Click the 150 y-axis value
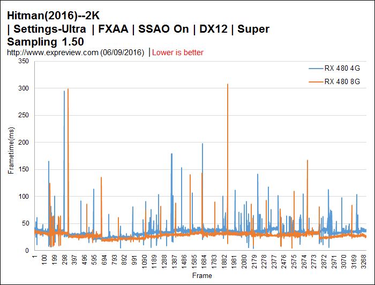 point(24,169)
